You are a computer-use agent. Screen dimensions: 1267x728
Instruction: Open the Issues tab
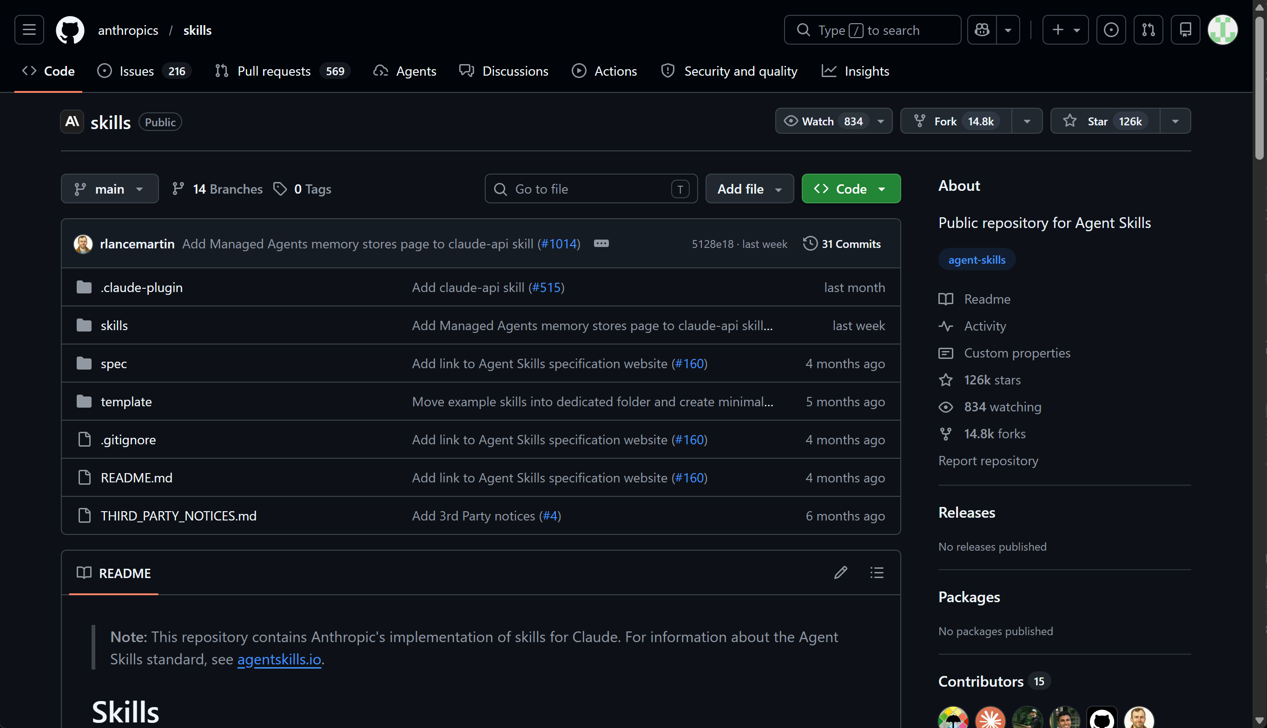[144, 71]
